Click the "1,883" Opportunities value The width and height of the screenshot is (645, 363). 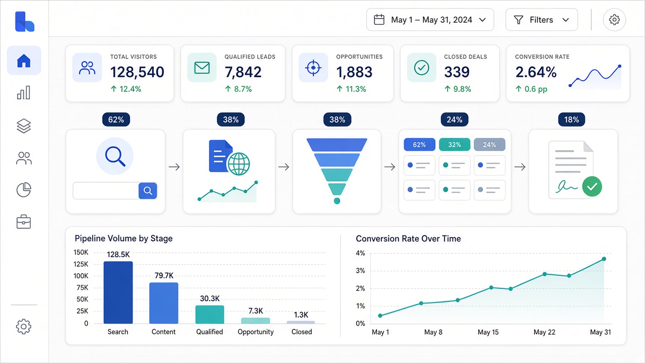[354, 72]
